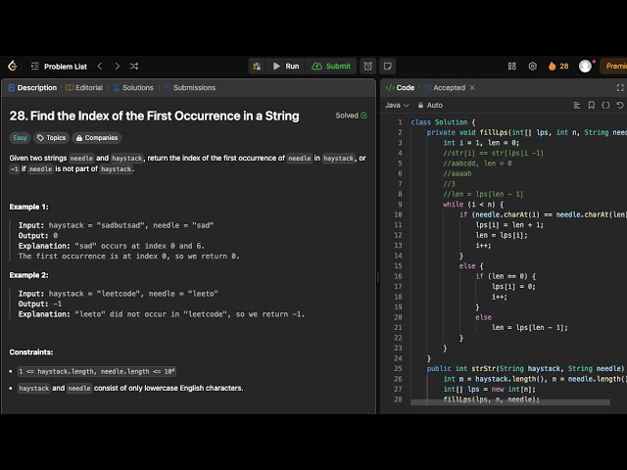Open the Java language dropdown
This screenshot has width=627, height=470.
(x=397, y=105)
